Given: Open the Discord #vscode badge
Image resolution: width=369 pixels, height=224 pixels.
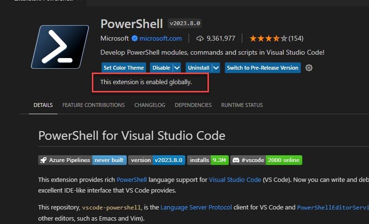Looking at the screenshot, I should pyautogui.click(x=266, y=160).
